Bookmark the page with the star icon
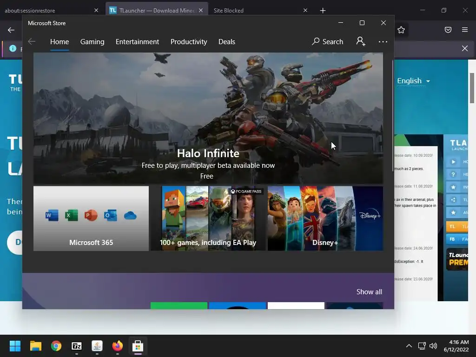Image resolution: width=476 pixels, height=357 pixels. point(401,30)
